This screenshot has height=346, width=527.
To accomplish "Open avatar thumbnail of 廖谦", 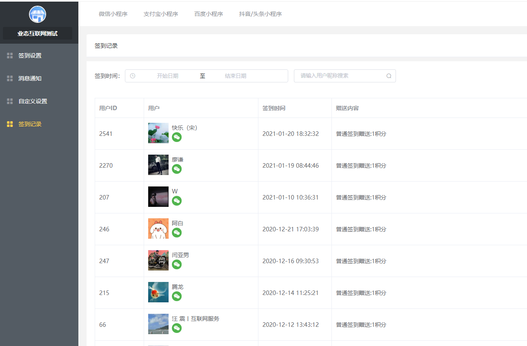I will (158, 165).
